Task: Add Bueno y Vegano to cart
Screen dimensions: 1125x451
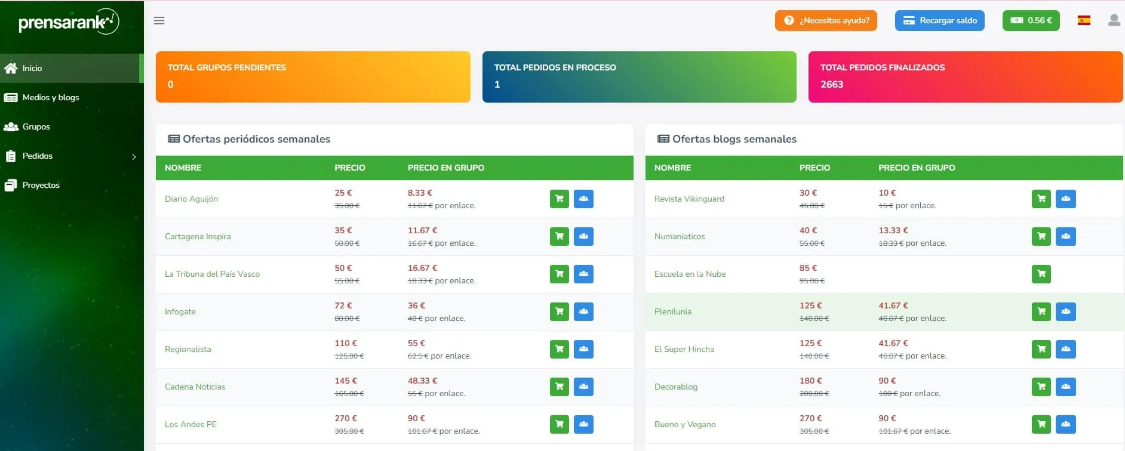Action: [1041, 424]
